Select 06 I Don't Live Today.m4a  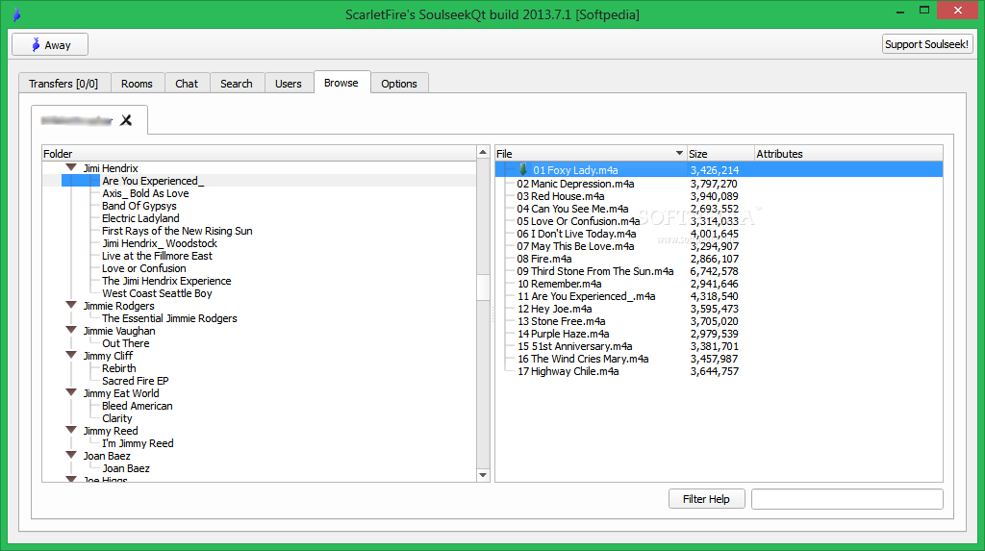[576, 234]
